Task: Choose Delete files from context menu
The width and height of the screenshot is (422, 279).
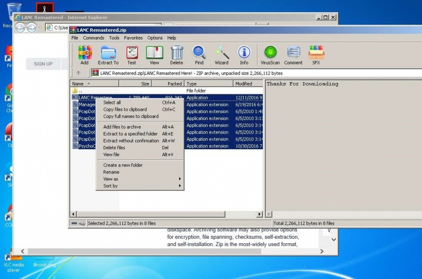Action: tap(140, 148)
